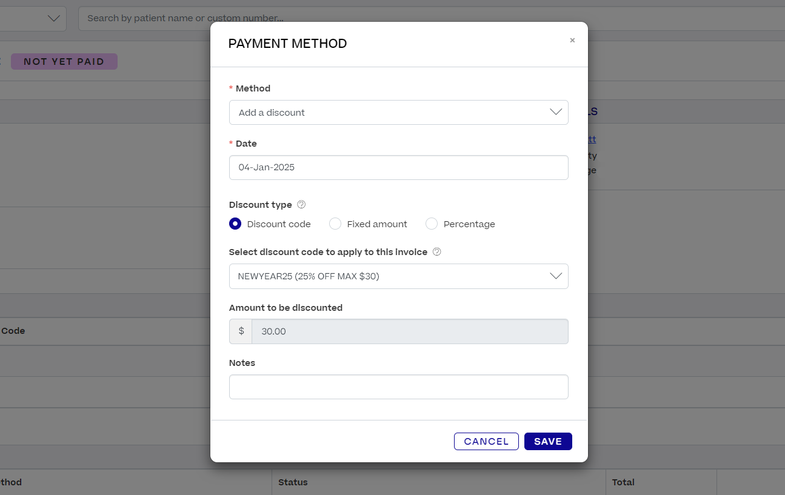This screenshot has height=495, width=785.
Task: Click the Date field showing 04-Jan-2025
Action: coord(398,167)
